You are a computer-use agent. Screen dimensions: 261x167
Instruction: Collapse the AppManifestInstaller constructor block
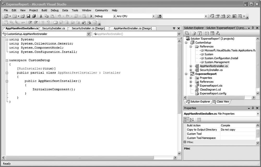[x=7, y=81]
